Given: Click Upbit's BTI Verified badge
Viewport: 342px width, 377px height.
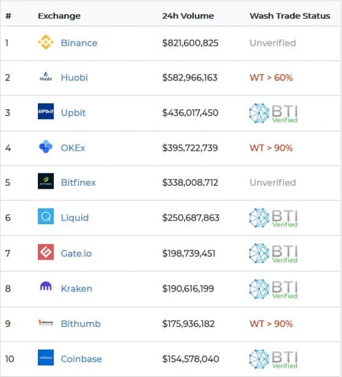Looking at the screenshot, I should [x=274, y=113].
